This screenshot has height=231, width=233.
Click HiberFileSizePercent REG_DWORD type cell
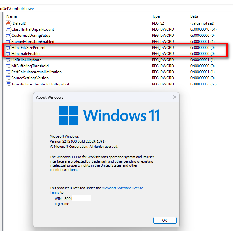pyautogui.click(x=163, y=47)
